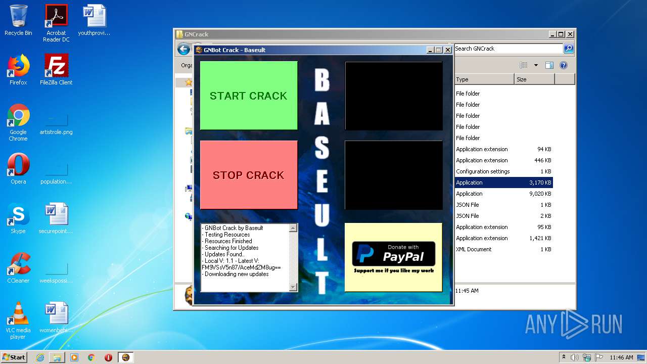Launch VLC media player from the desktop
This screenshot has width=647, height=364.
[x=18, y=321]
